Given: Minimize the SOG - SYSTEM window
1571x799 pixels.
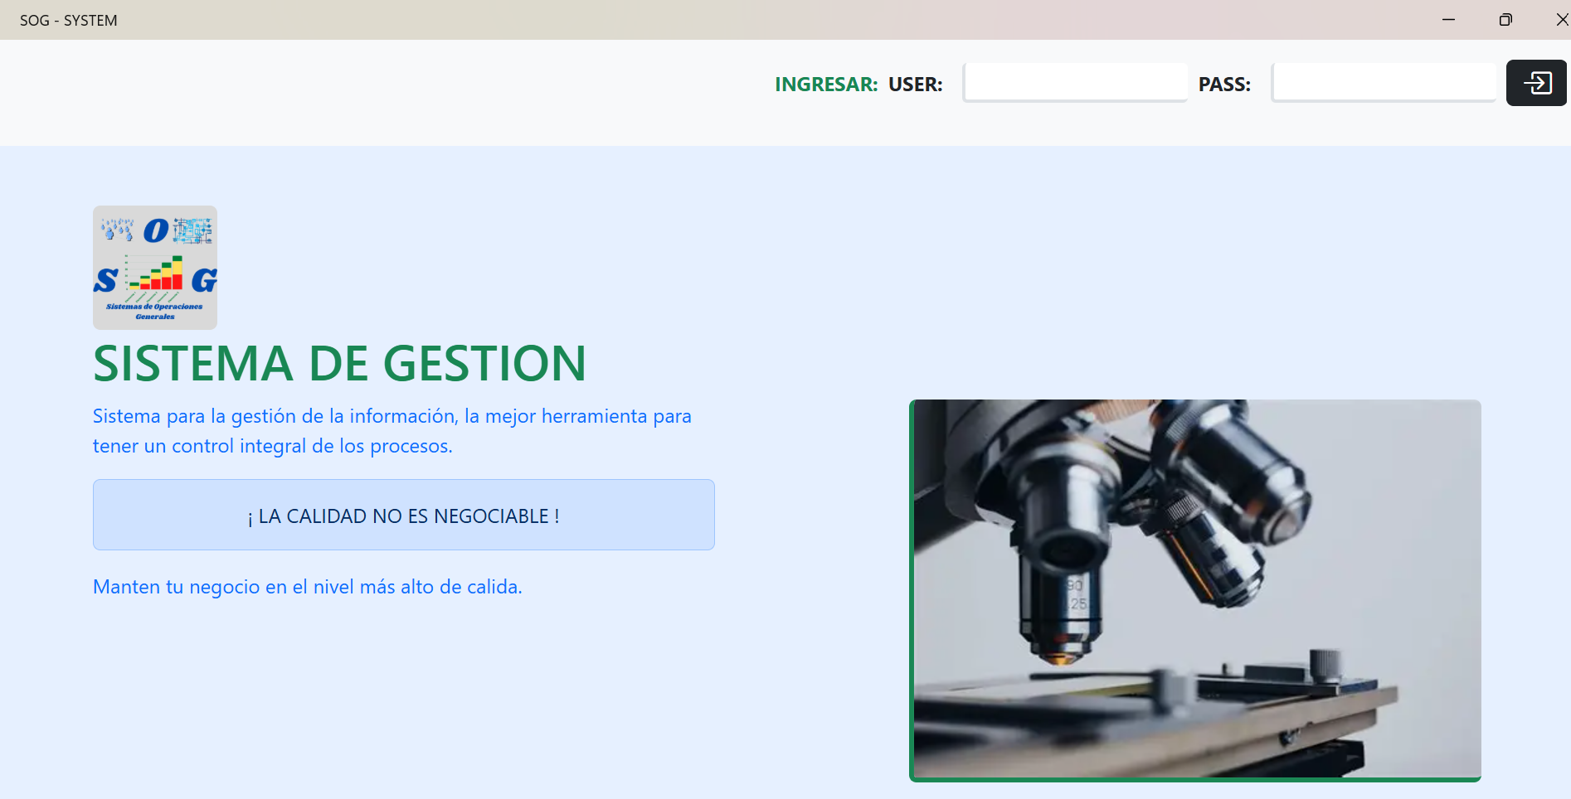Looking at the screenshot, I should pyautogui.click(x=1448, y=20).
